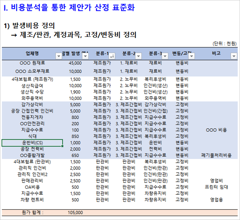Screen dimensions: 240x220
Task: Select the 전력비 cell in 분류-3 column
Action: pos(156,149)
